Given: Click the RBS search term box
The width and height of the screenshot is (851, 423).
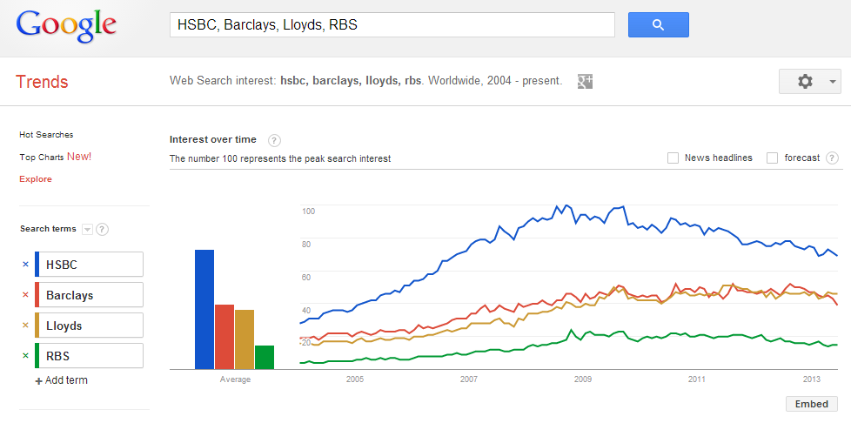Looking at the screenshot, I should pos(89,356).
